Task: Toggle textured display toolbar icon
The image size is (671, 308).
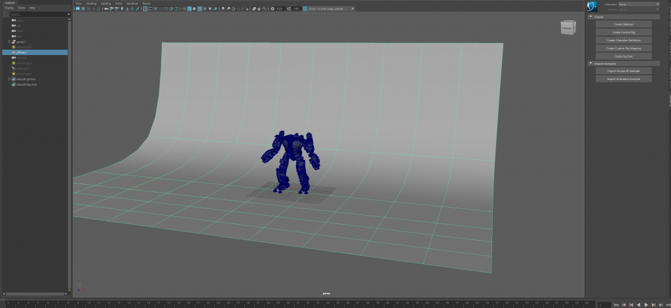Action: click(x=204, y=9)
